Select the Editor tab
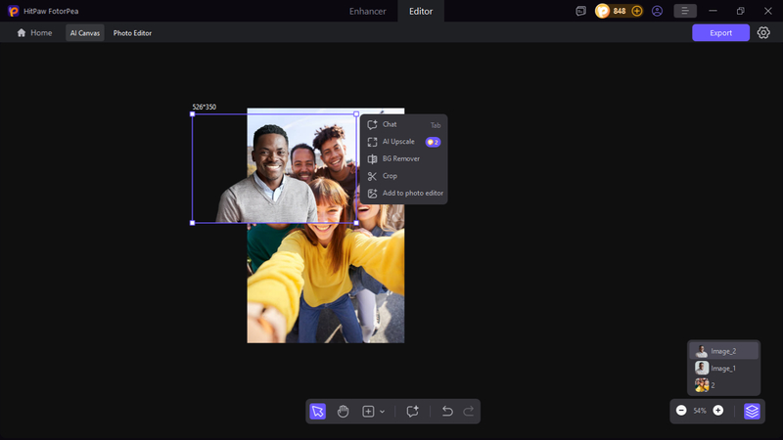Screen dimensions: 783x440 click(421, 11)
